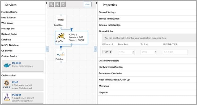The height and width of the screenshot is (105, 197).
Task: Click the 'Memory: 2GB' text on AppCluster
Action: 76,37
